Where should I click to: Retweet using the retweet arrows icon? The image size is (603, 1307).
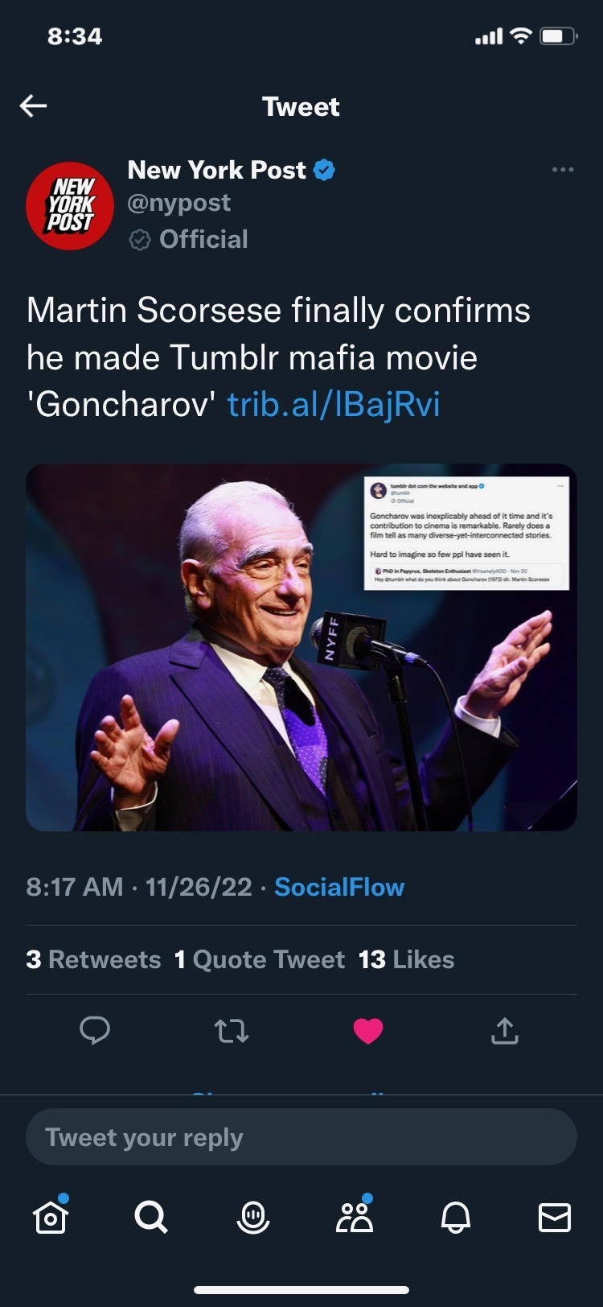pos(232,1030)
